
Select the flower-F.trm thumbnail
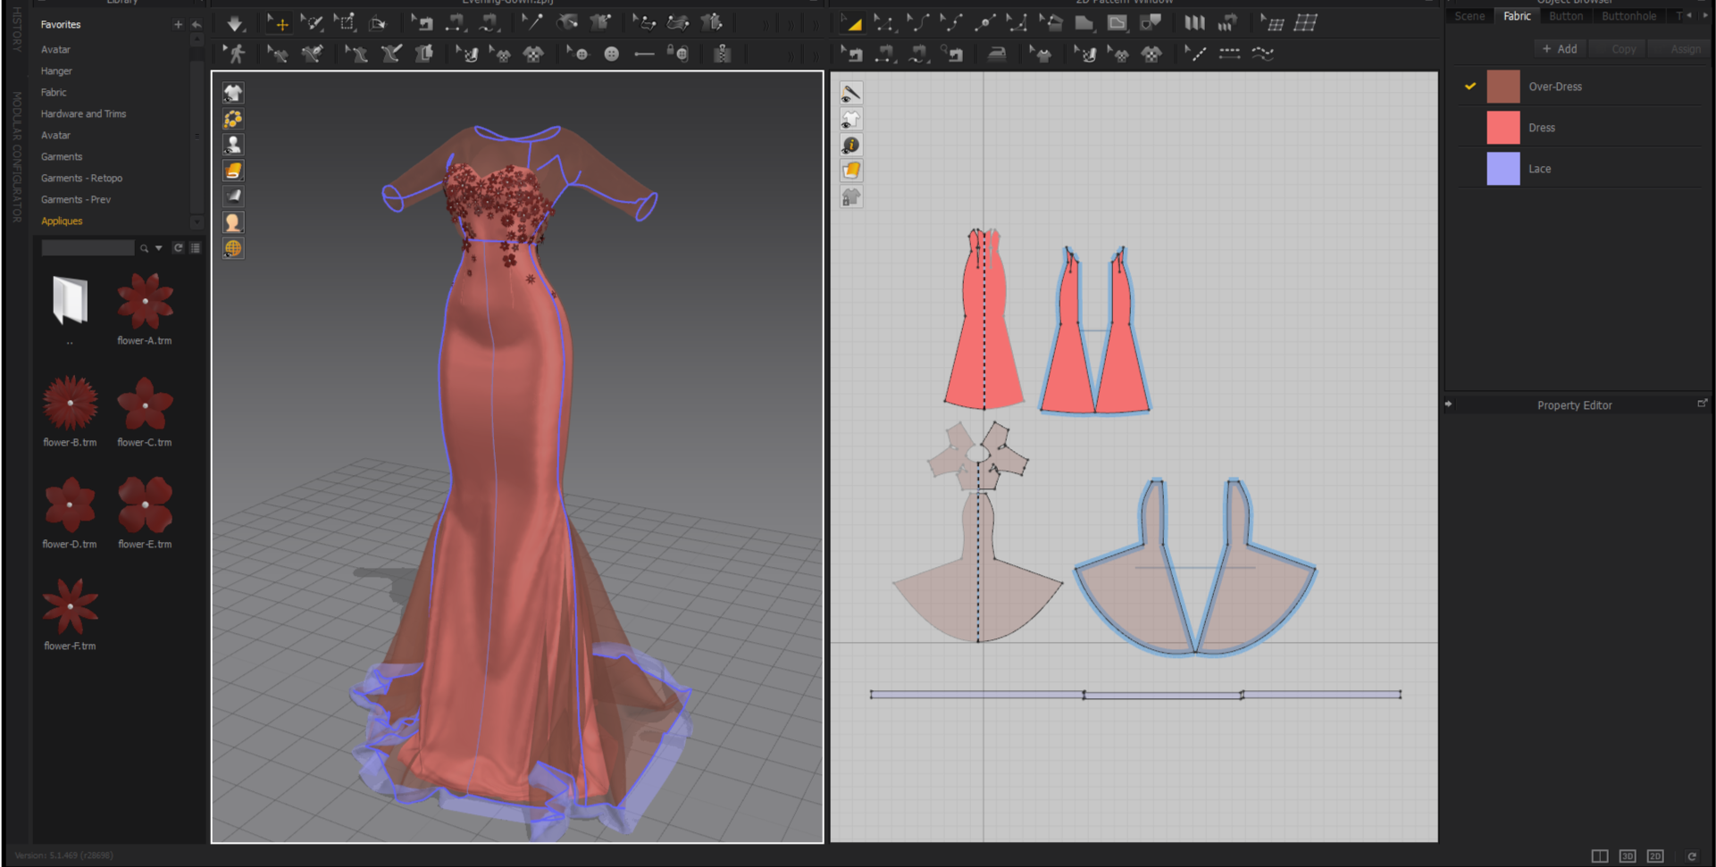pyautogui.click(x=70, y=607)
